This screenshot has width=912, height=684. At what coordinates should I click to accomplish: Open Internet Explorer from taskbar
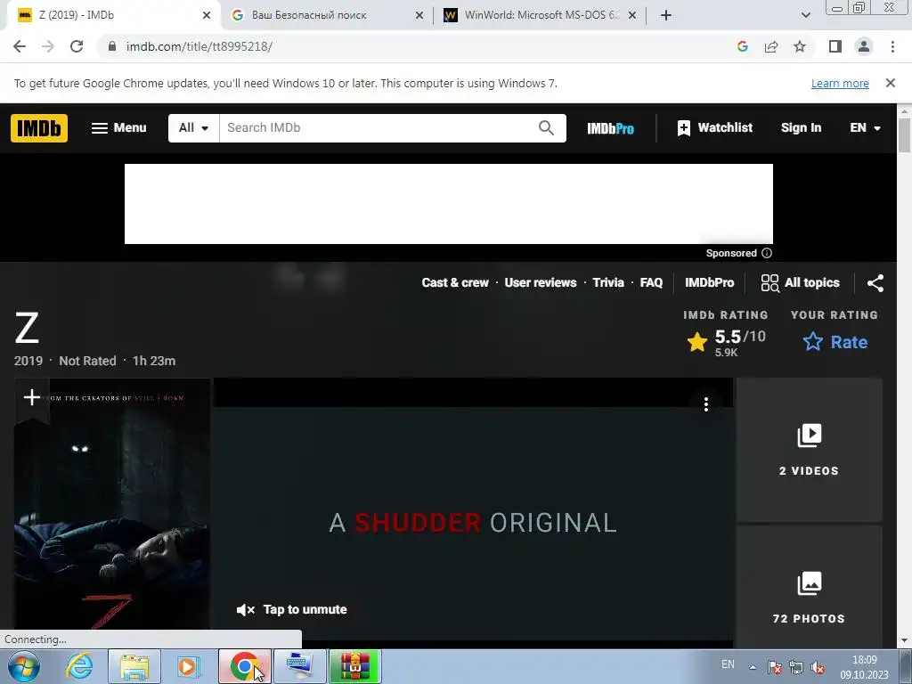click(79, 666)
